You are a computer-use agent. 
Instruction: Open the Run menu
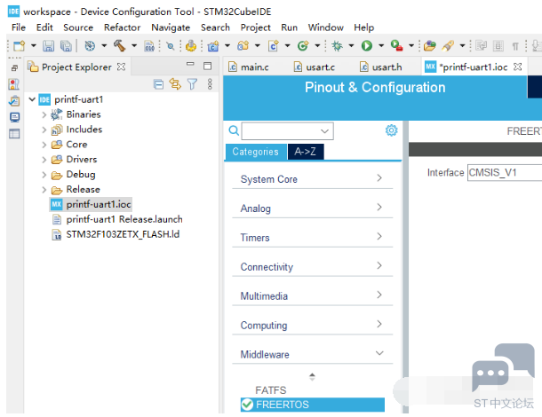coord(290,28)
